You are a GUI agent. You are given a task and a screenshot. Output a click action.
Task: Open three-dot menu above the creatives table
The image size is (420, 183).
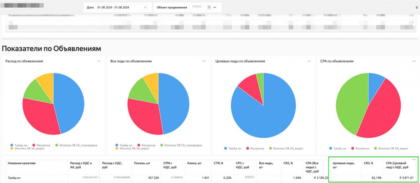414,159
